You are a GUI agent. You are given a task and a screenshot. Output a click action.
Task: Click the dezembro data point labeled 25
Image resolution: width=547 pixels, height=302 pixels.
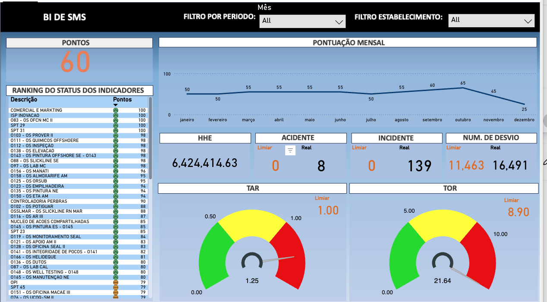pyautogui.click(x=524, y=104)
